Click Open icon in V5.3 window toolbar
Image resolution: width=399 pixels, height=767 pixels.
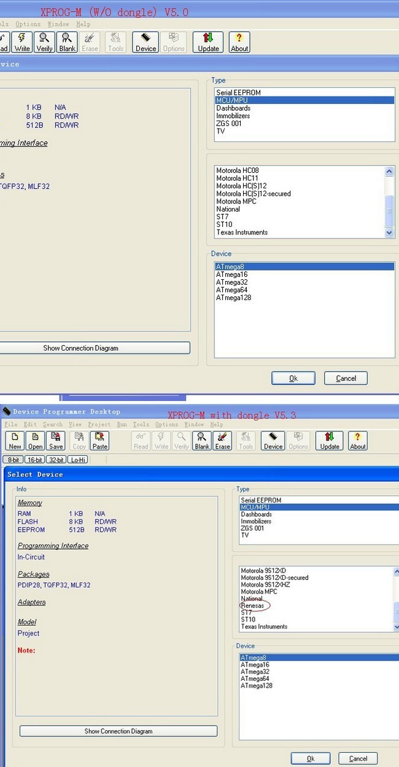36,440
